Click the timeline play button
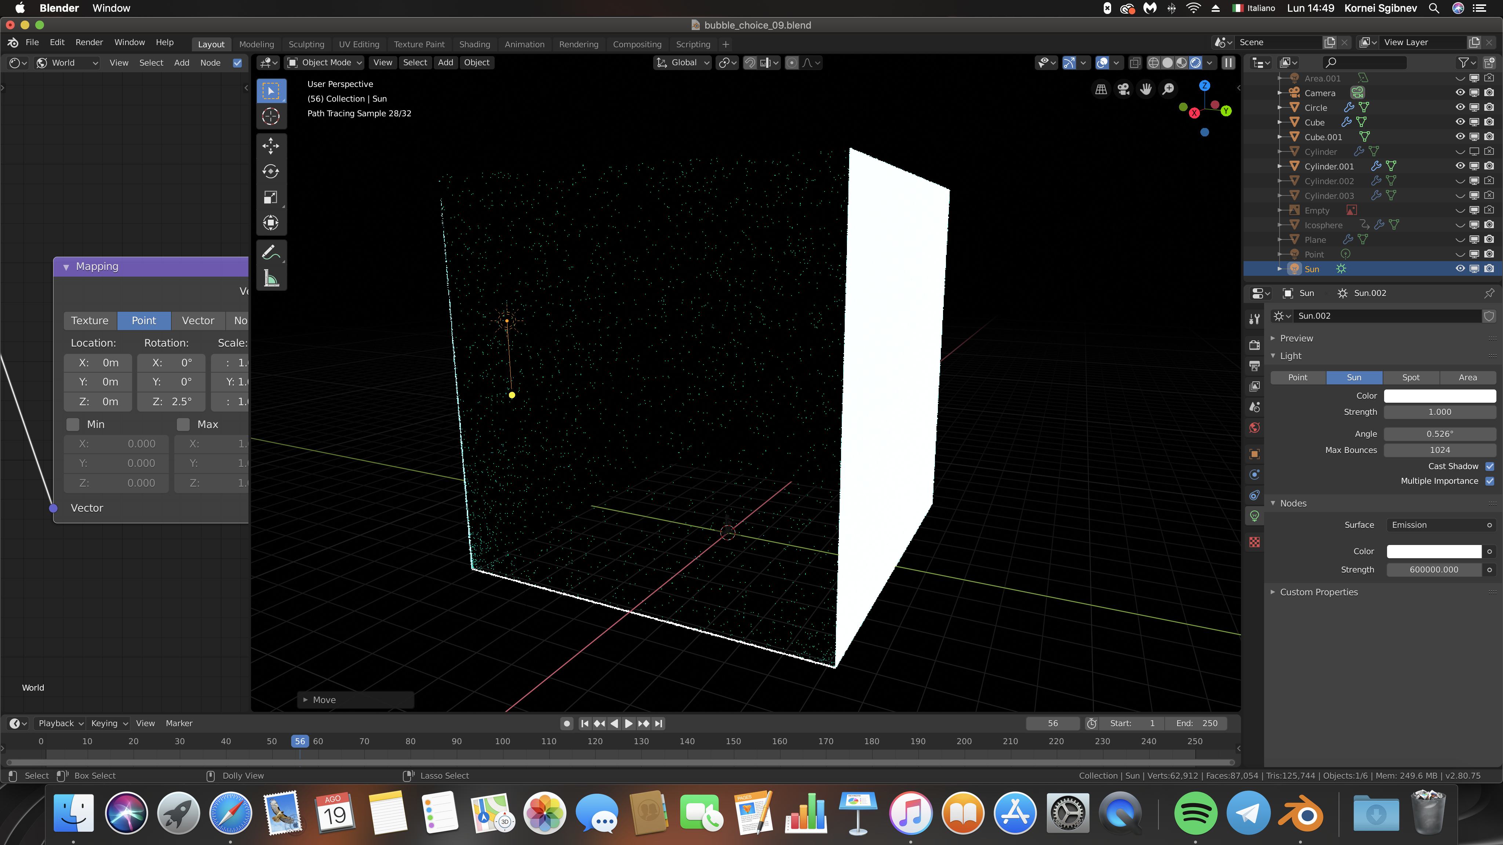 [628, 723]
